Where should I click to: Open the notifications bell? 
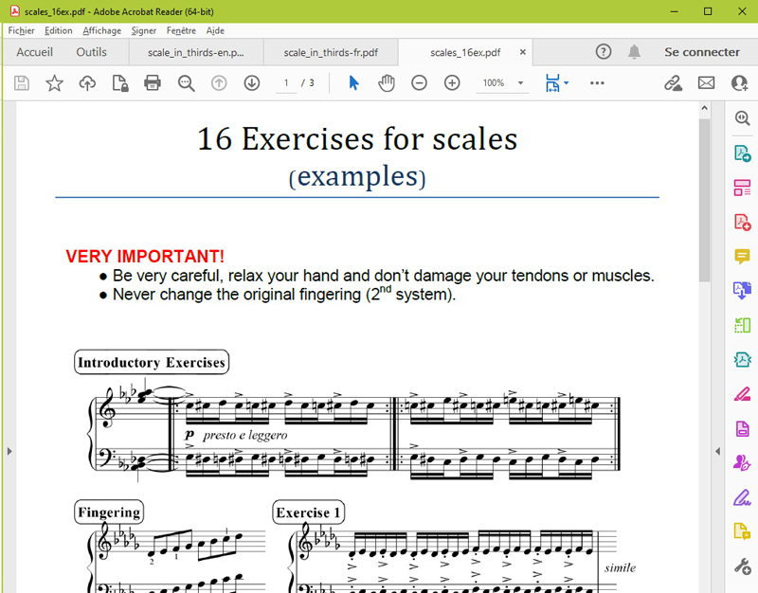coord(634,52)
